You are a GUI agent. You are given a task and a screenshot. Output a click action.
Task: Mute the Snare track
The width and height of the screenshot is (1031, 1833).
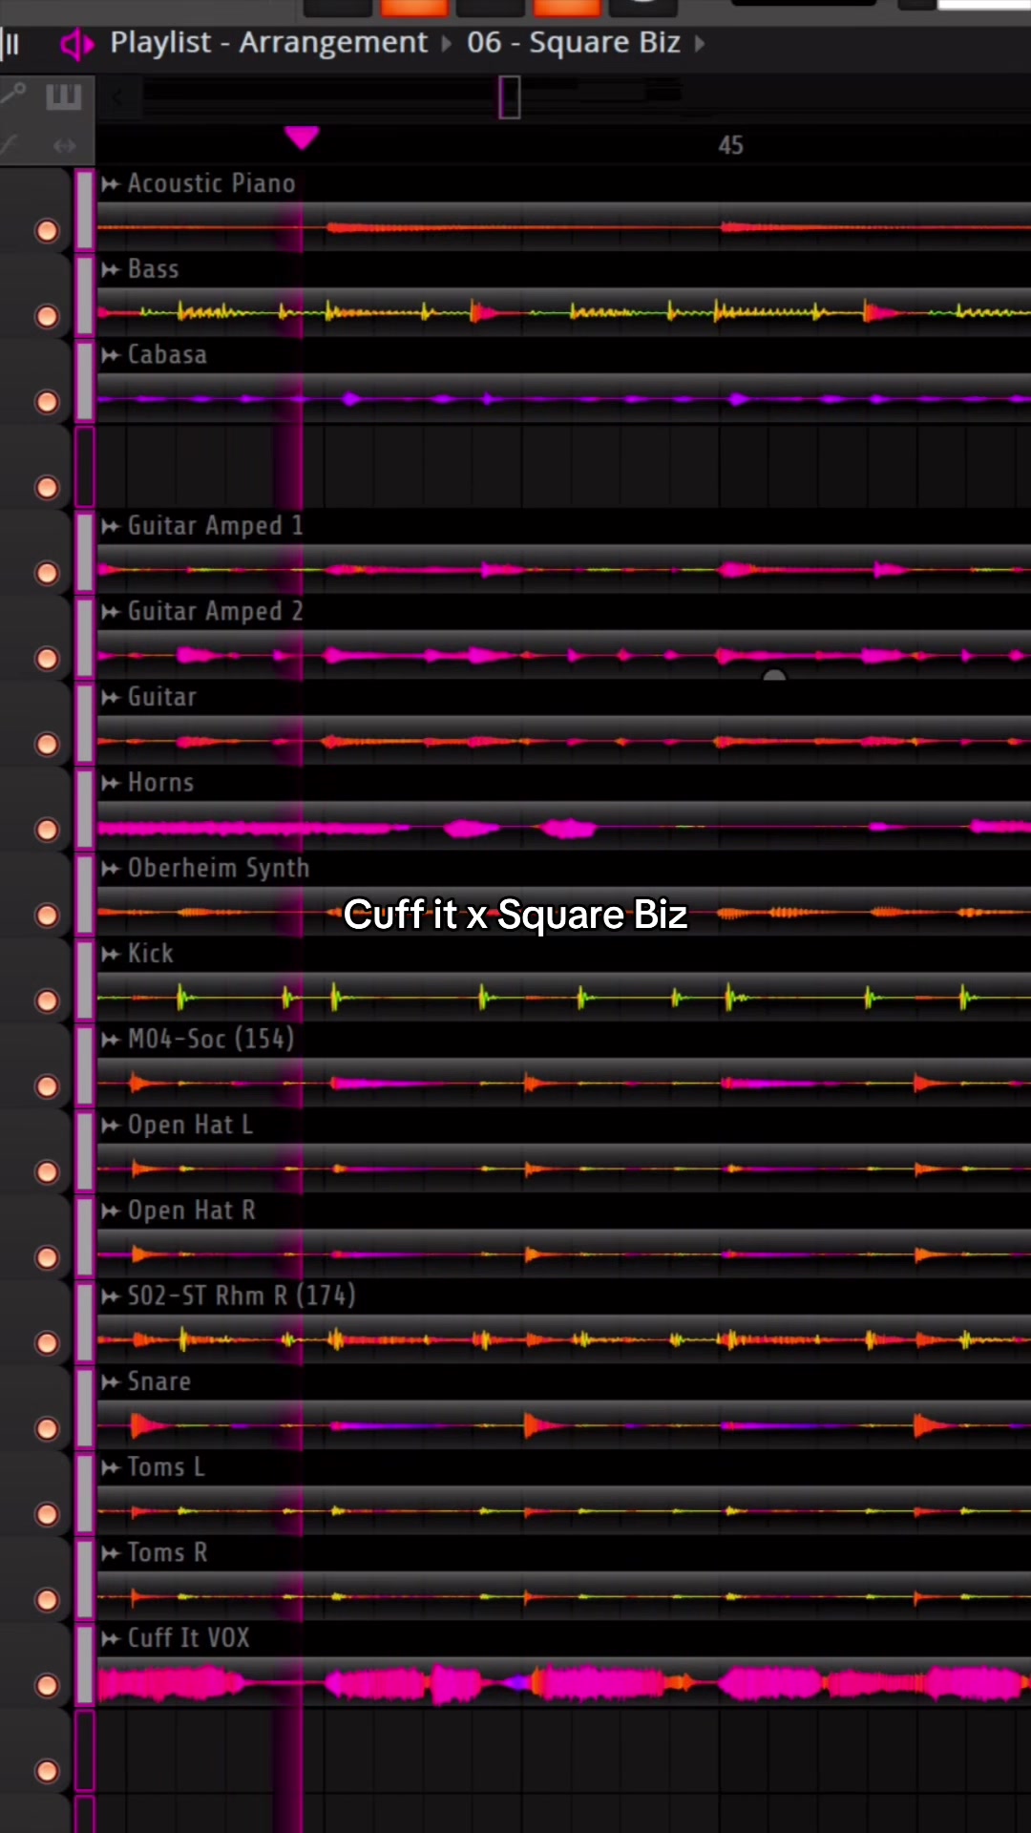tap(47, 1428)
